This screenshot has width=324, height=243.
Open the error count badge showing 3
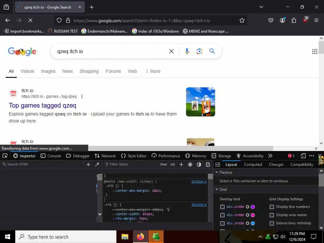(291, 156)
